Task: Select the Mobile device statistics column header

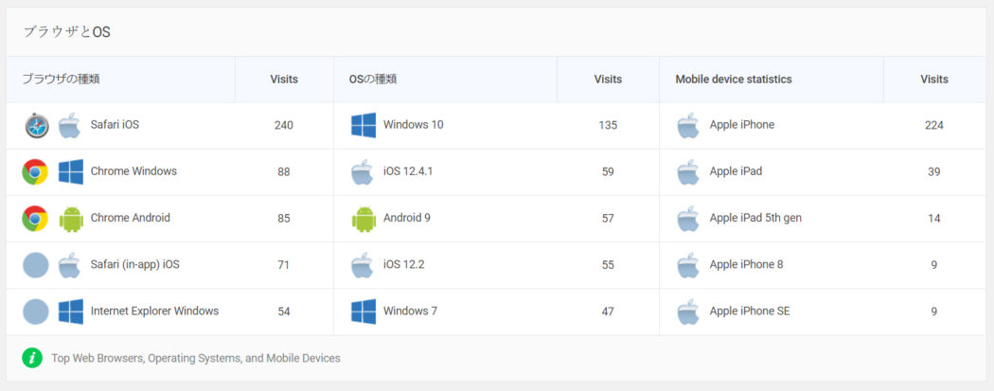Action: click(734, 80)
